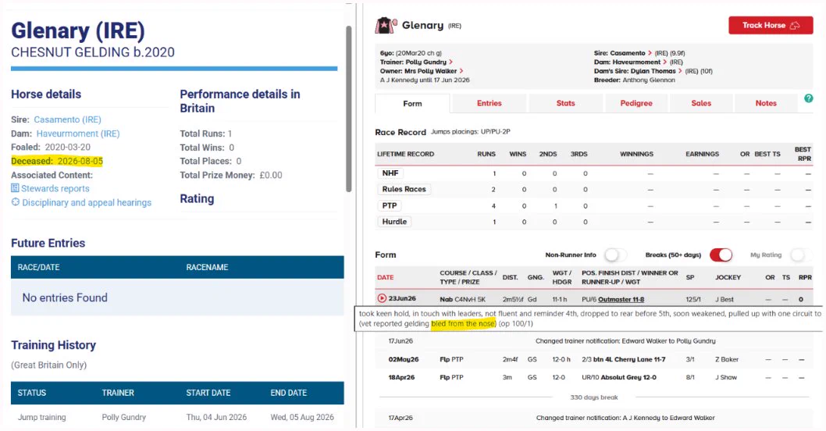Click the Polly Gundry trainer cell in Training History
Viewport: 826px width, 431px height.
tap(124, 417)
